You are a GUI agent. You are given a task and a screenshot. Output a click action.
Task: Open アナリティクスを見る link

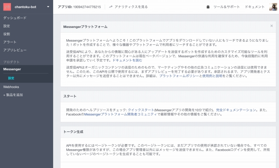tap(131, 7)
